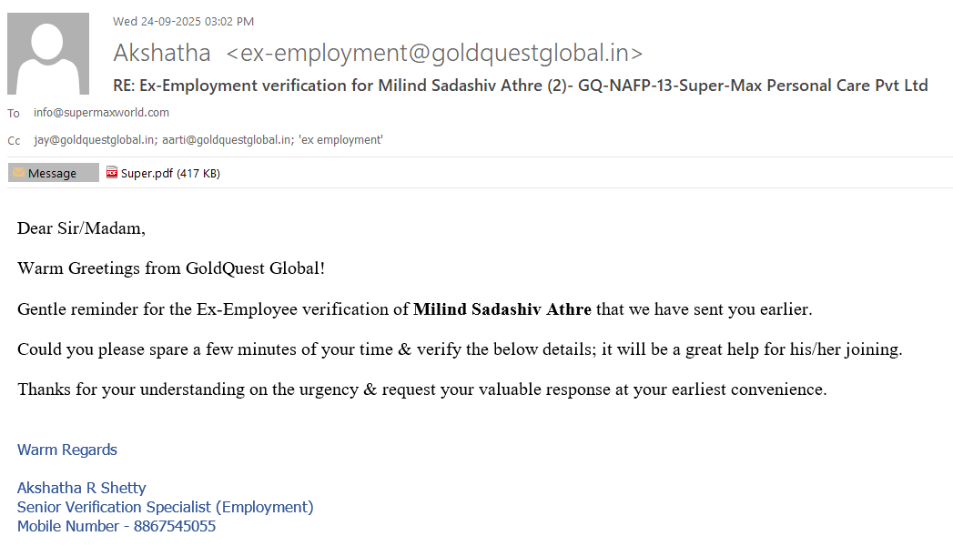953x546 pixels.
Task: Select the Message tab label
Action: point(52,173)
